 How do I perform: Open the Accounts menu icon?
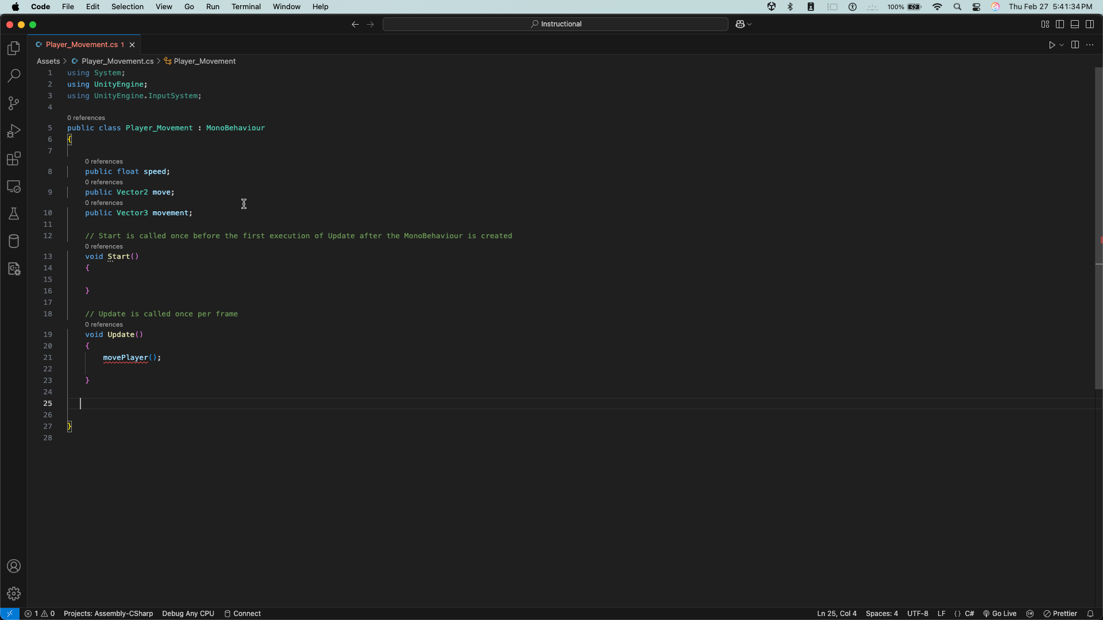(x=14, y=566)
